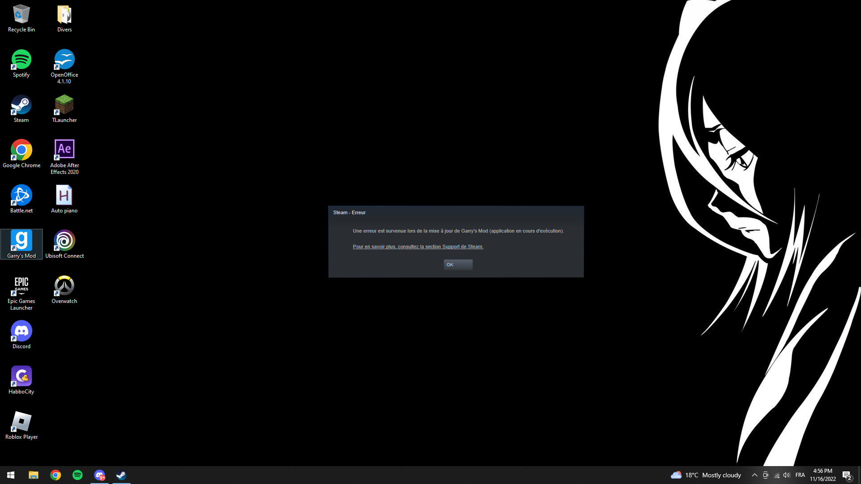Select the HabboCity desktop icon
This screenshot has width=861, height=484.
(x=21, y=381)
